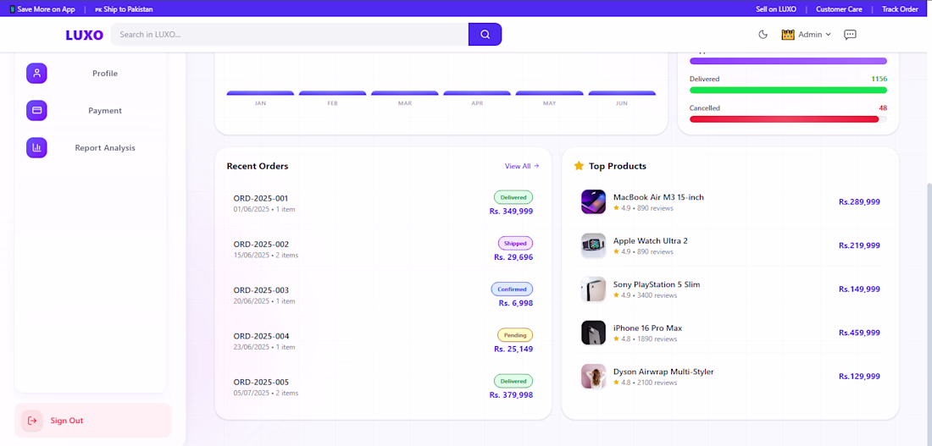This screenshot has width=932, height=446.
Task: Click the Delivered green progress bar
Action: (x=788, y=91)
